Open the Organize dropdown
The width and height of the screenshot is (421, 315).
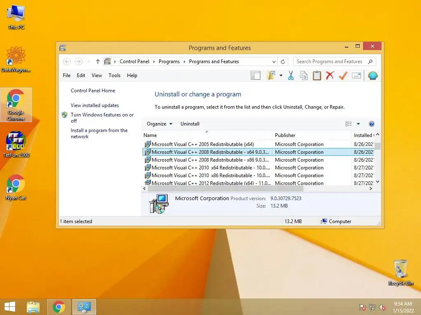(159, 124)
